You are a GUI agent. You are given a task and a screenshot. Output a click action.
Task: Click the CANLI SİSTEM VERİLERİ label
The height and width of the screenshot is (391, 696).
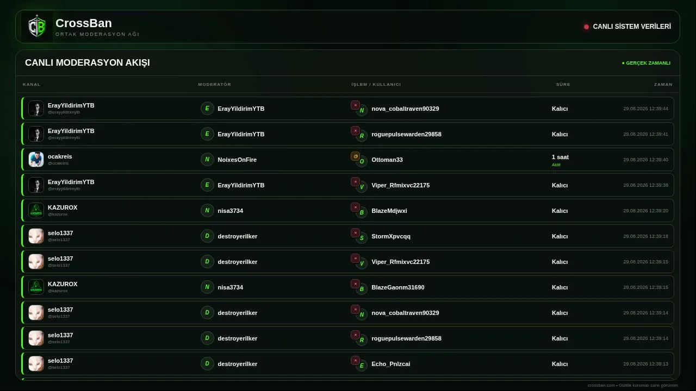click(632, 27)
